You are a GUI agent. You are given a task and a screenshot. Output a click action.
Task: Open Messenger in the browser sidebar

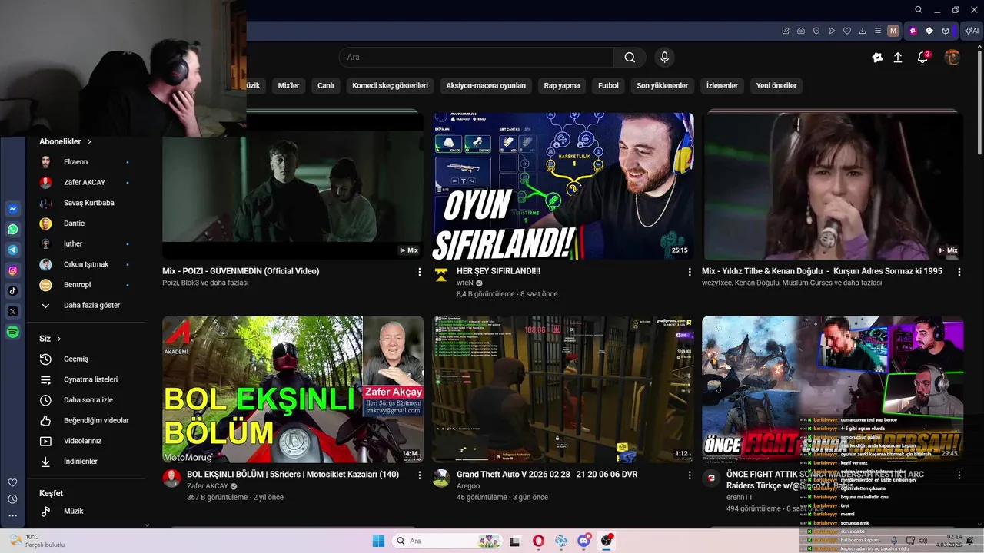pyautogui.click(x=13, y=209)
